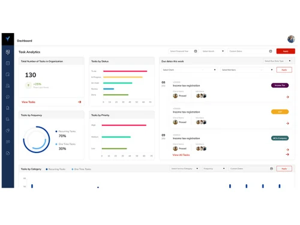This screenshot has width=300, height=225.
Task: Click the 'Due dates this week' heading
Action: tap(172, 61)
